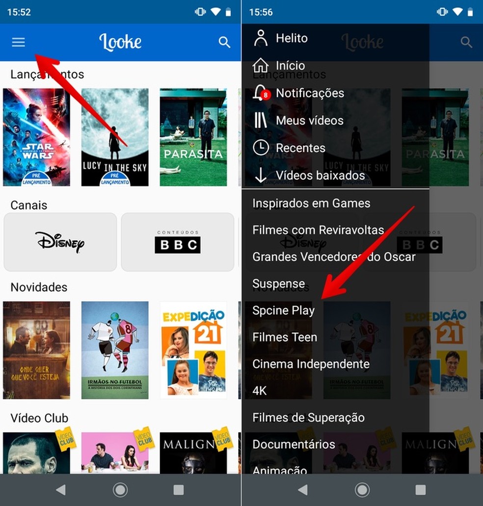Choose Documentários category
Image resolution: width=483 pixels, height=506 pixels.
[x=294, y=444]
